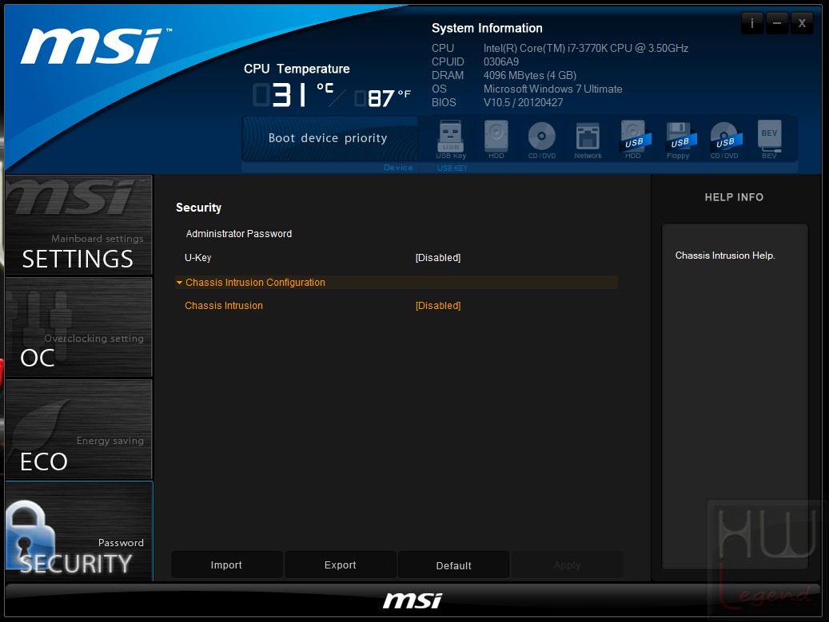The width and height of the screenshot is (829, 622).
Task: Click the MSI logo in the bottom bar
Action: 413,600
